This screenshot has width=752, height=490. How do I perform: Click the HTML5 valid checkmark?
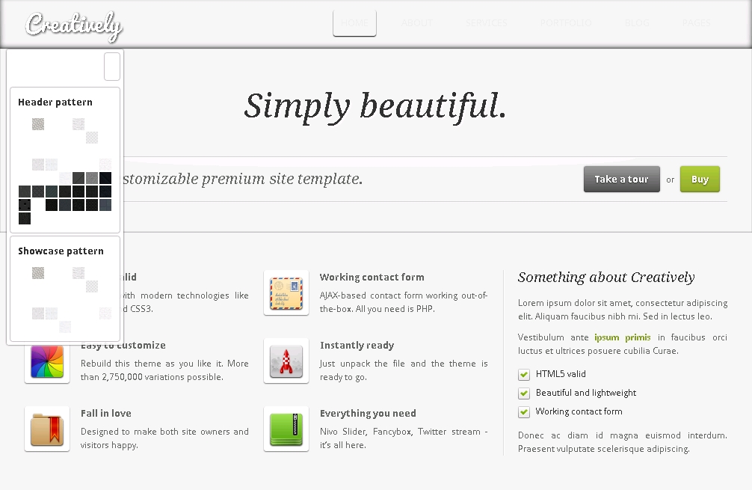[524, 374]
